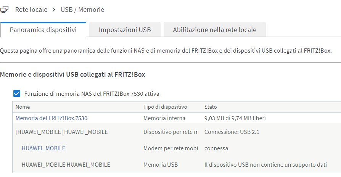Switch to the Panoramica dispositivi tab
Image resolution: width=341 pixels, height=177 pixels.
(x=43, y=30)
